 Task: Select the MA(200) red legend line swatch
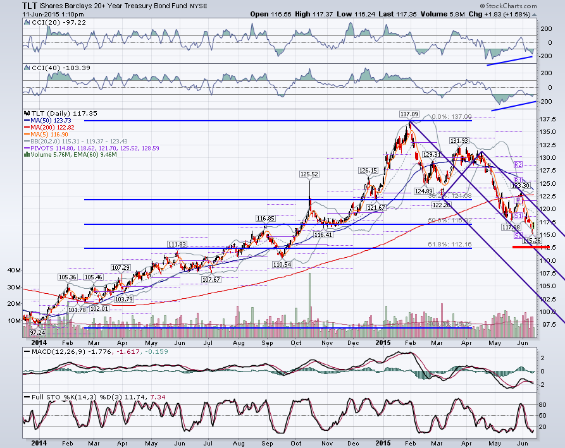click(27, 128)
